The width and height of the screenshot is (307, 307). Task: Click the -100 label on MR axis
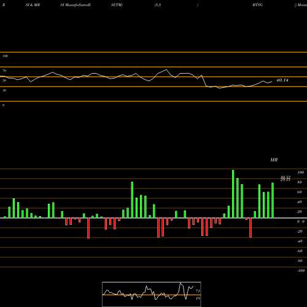[301, 271]
